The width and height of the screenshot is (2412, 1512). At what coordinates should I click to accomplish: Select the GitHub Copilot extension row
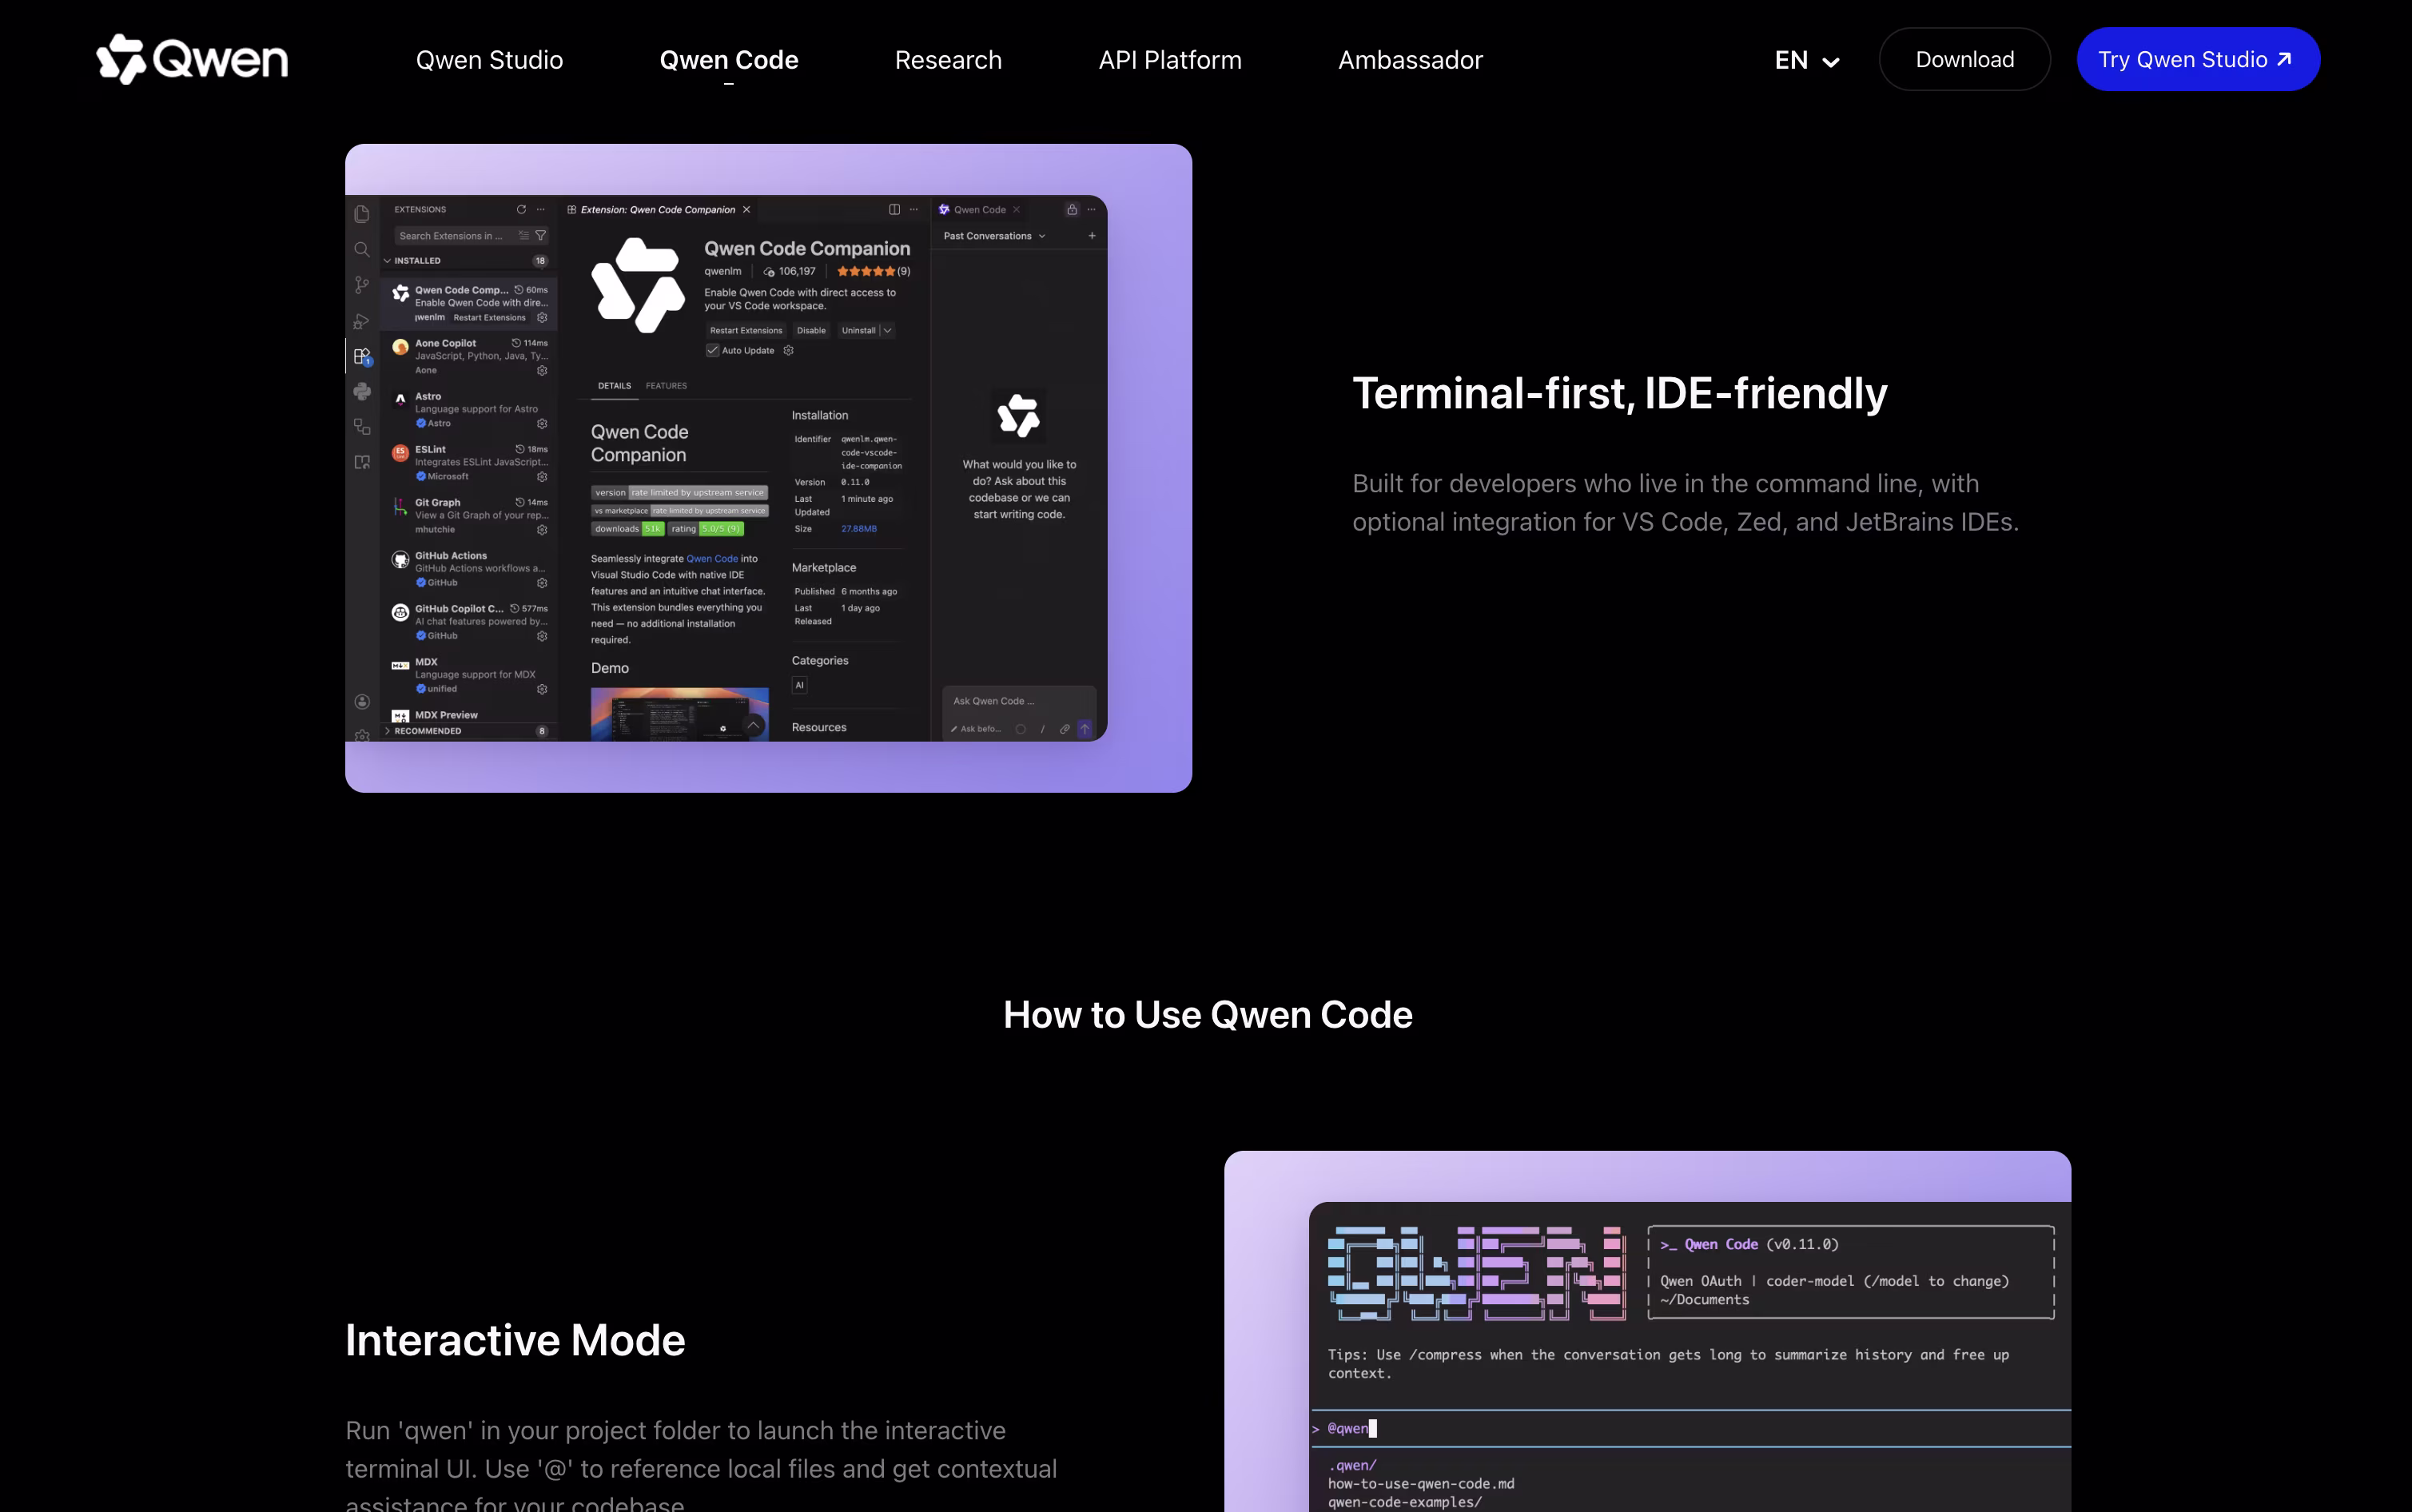click(469, 622)
